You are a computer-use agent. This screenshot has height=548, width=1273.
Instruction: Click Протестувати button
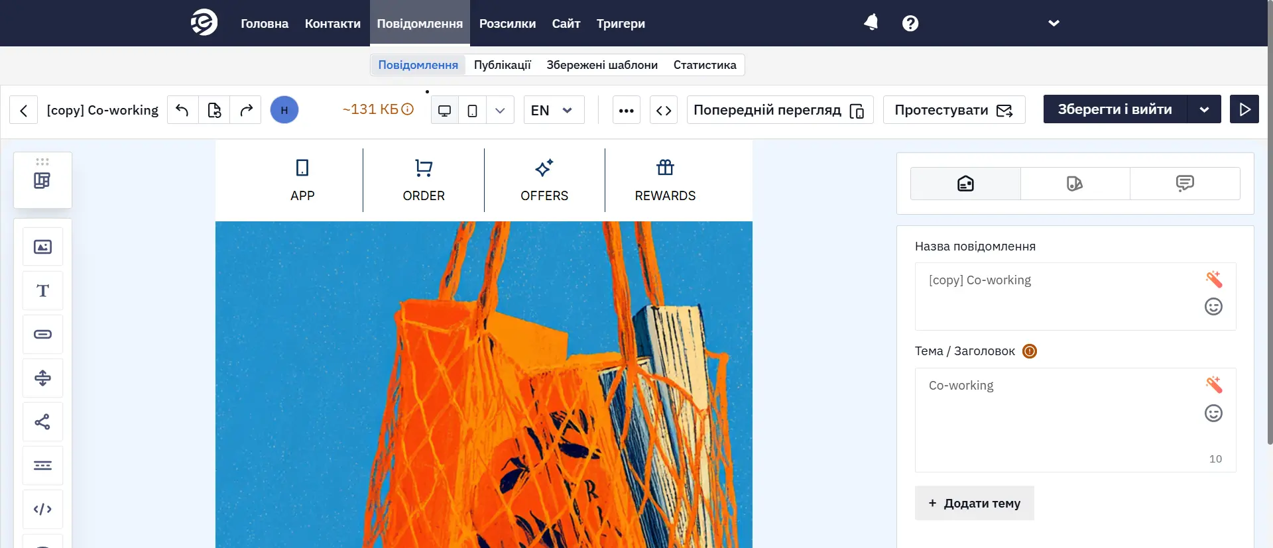pyautogui.click(x=954, y=110)
